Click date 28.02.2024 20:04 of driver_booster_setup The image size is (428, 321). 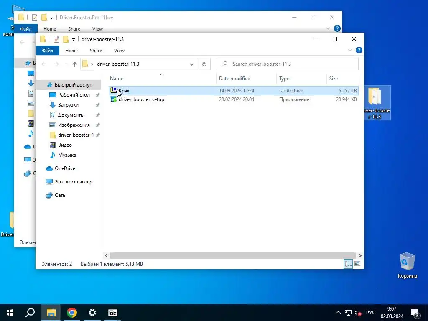tap(237, 99)
